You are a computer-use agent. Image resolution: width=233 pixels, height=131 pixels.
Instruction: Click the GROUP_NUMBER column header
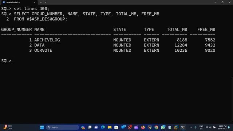point(16,29)
